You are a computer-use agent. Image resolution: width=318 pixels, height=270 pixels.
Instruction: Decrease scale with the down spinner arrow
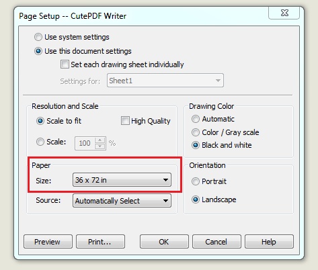100,146
